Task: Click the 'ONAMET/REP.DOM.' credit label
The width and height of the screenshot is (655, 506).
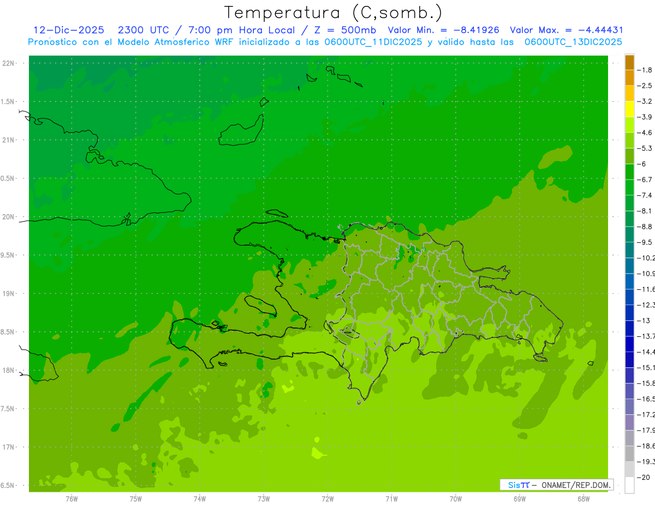Action: pyautogui.click(x=576, y=485)
